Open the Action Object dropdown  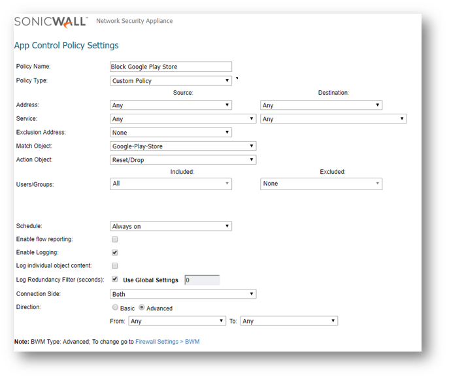(183, 160)
